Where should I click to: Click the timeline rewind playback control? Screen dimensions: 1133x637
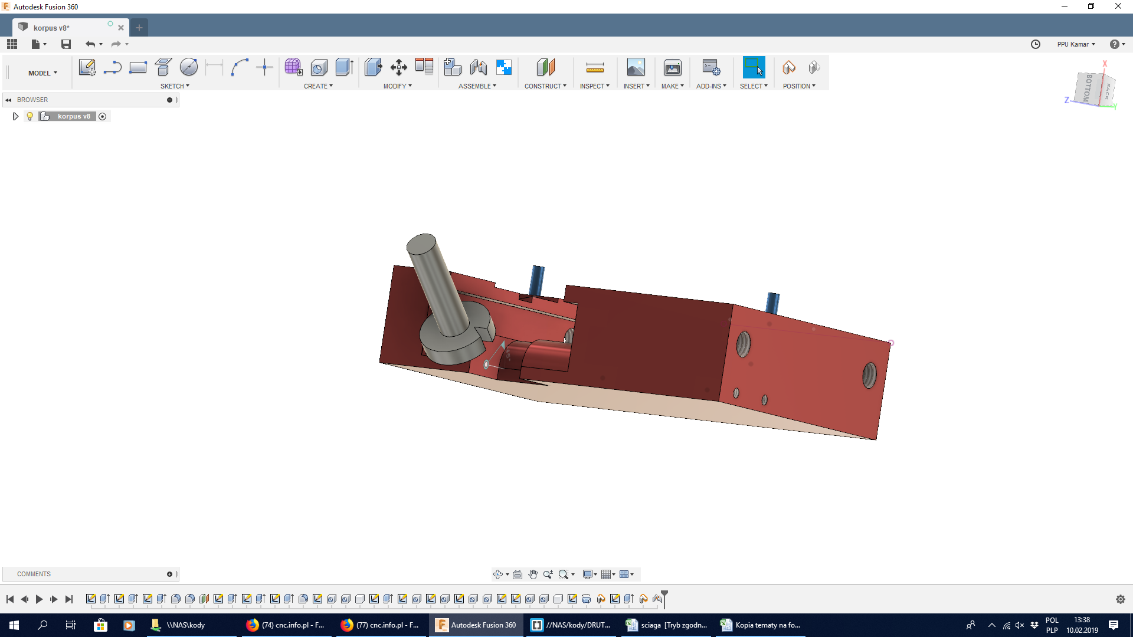(10, 599)
